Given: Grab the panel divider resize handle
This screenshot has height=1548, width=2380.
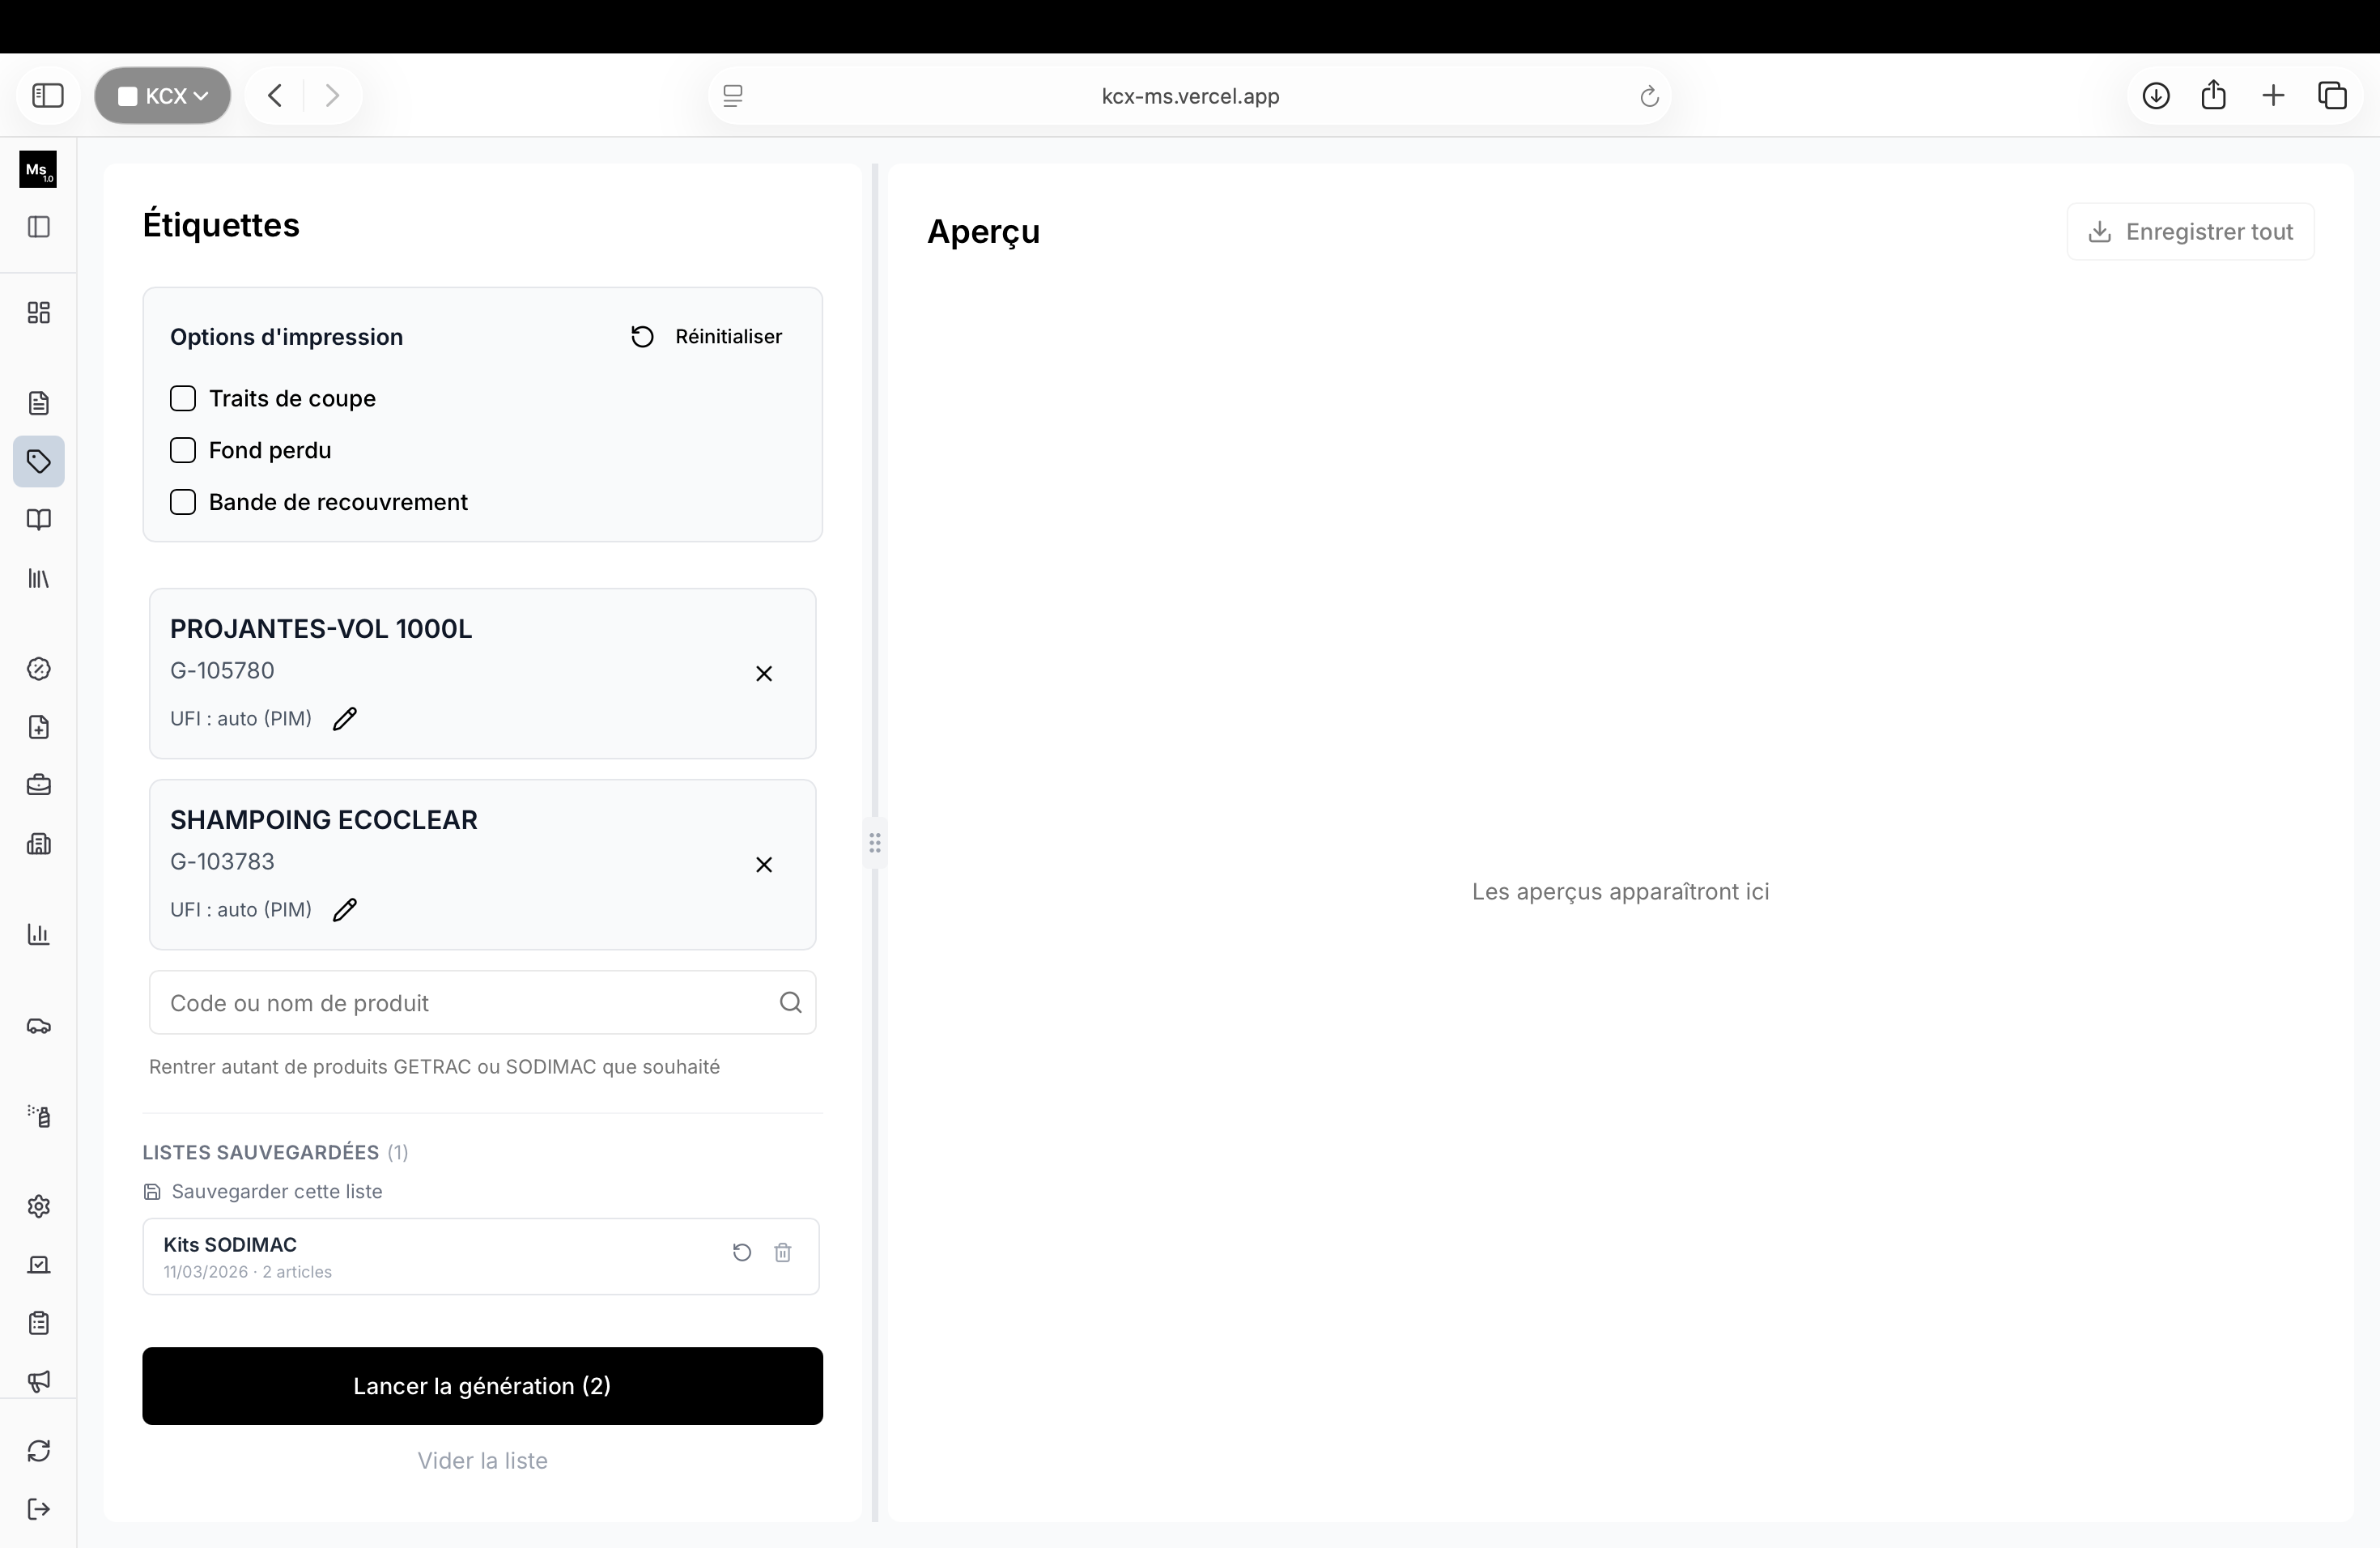Looking at the screenshot, I should click(875, 843).
